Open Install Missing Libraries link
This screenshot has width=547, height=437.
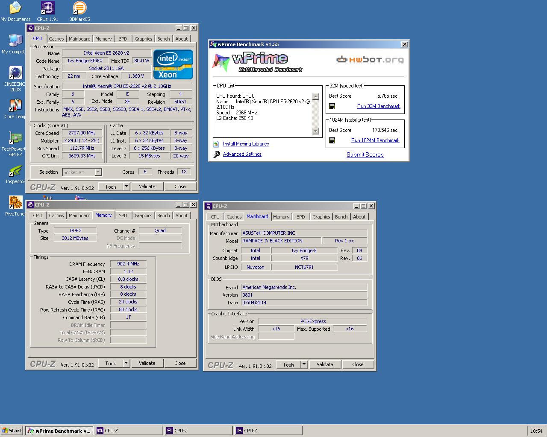(246, 144)
